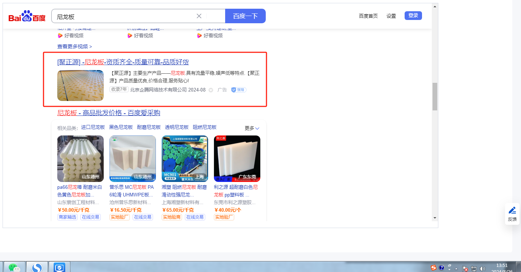Click the 商家精选 tag

coord(67,217)
